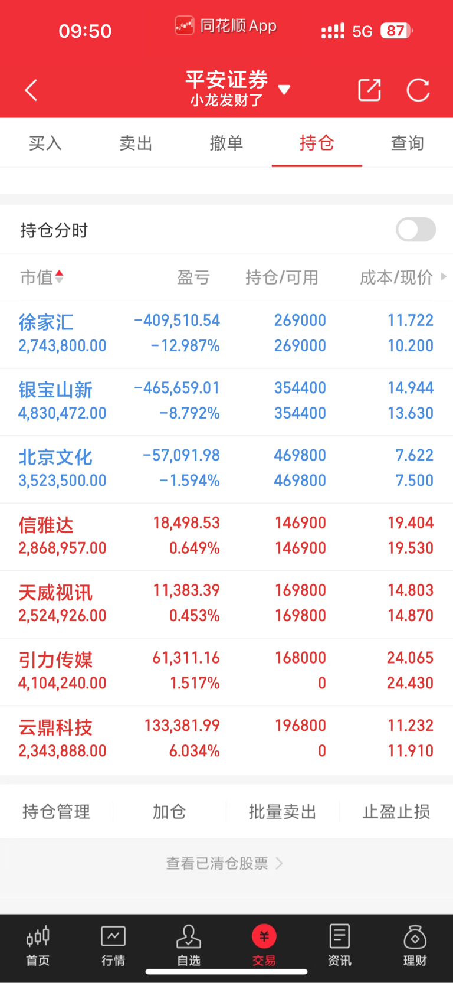
Task: Open the 云鼎科技 stock holding
Action: click(226, 739)
